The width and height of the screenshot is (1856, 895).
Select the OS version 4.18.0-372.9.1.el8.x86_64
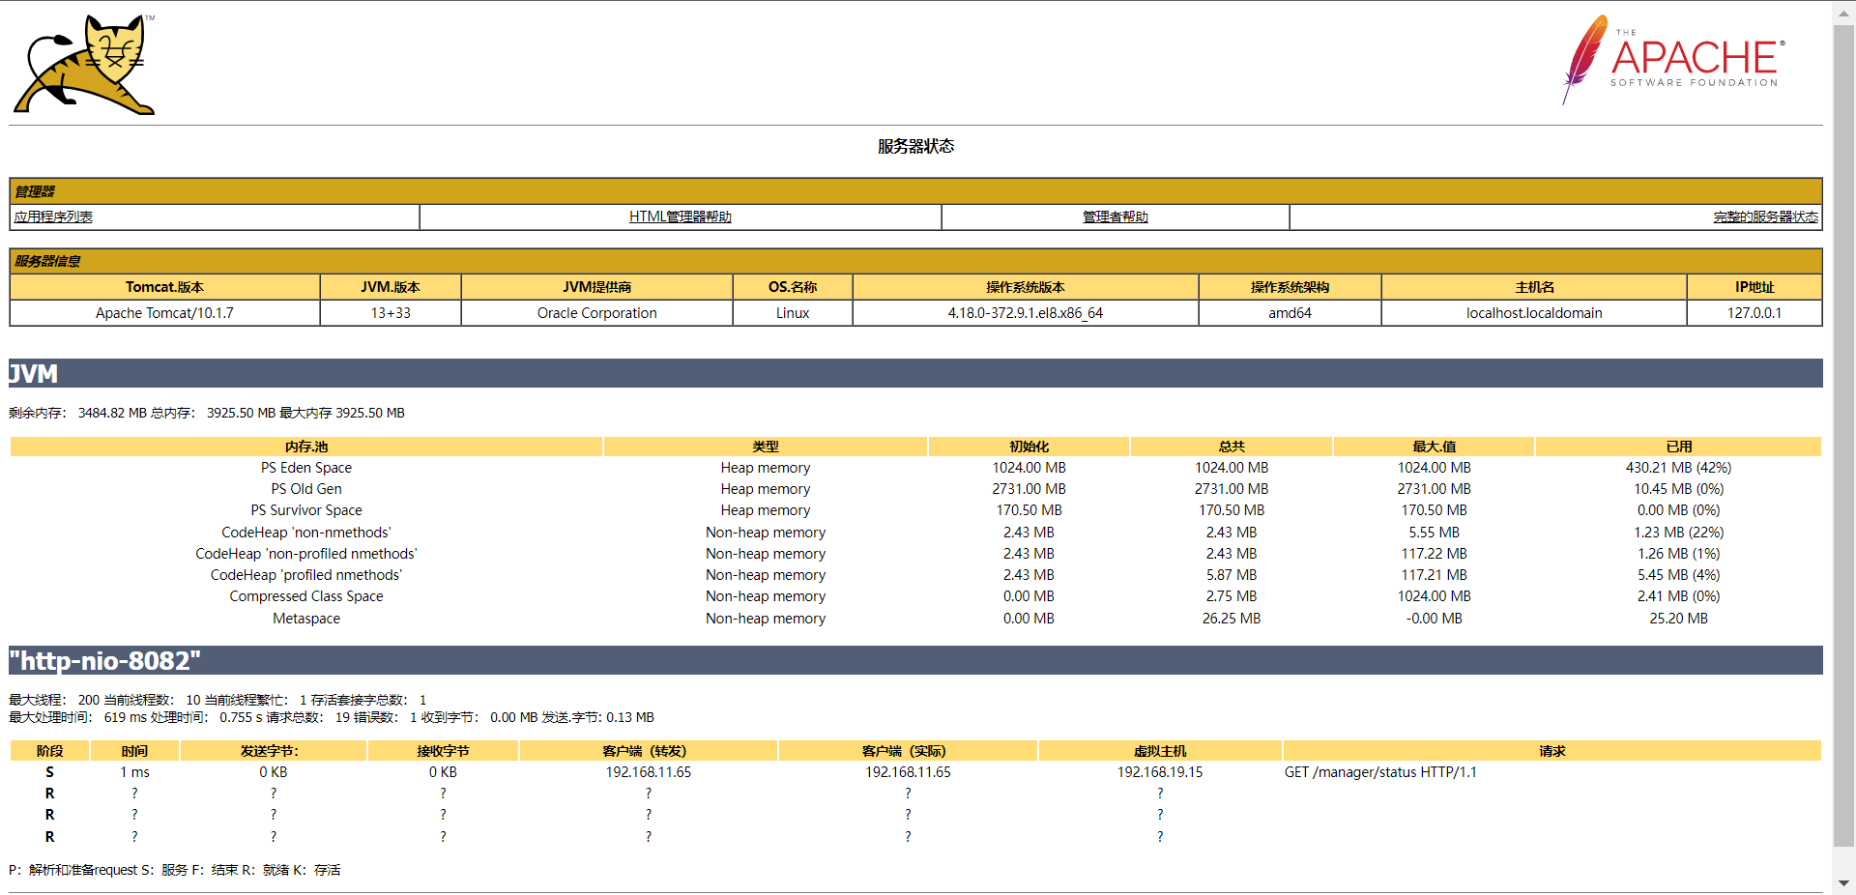(x=1026, y=313)
